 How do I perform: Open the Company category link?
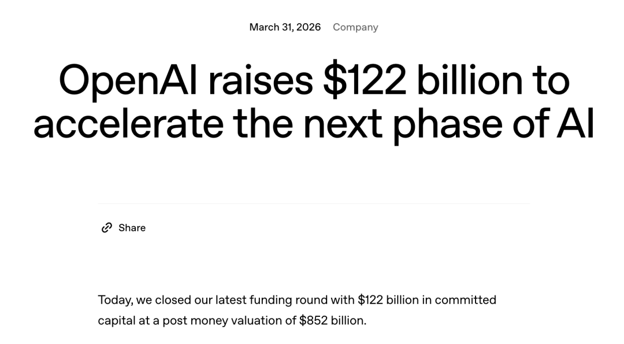(x=355, y=27)
